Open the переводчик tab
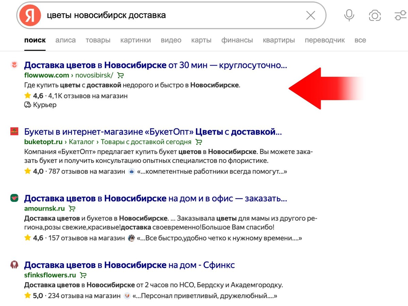 click(325, 40)
